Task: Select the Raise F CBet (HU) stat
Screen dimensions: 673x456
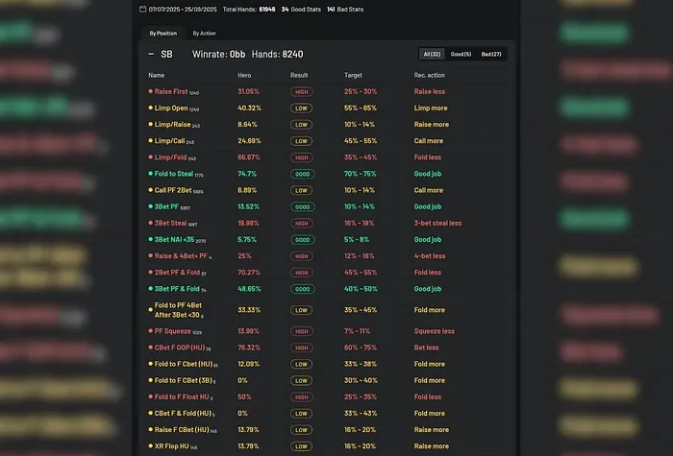Action: (x=182, y=429)
